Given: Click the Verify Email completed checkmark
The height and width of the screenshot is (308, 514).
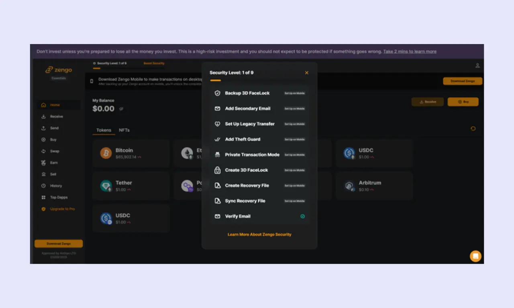Looking at the screenshot, I should click(302, 216).
